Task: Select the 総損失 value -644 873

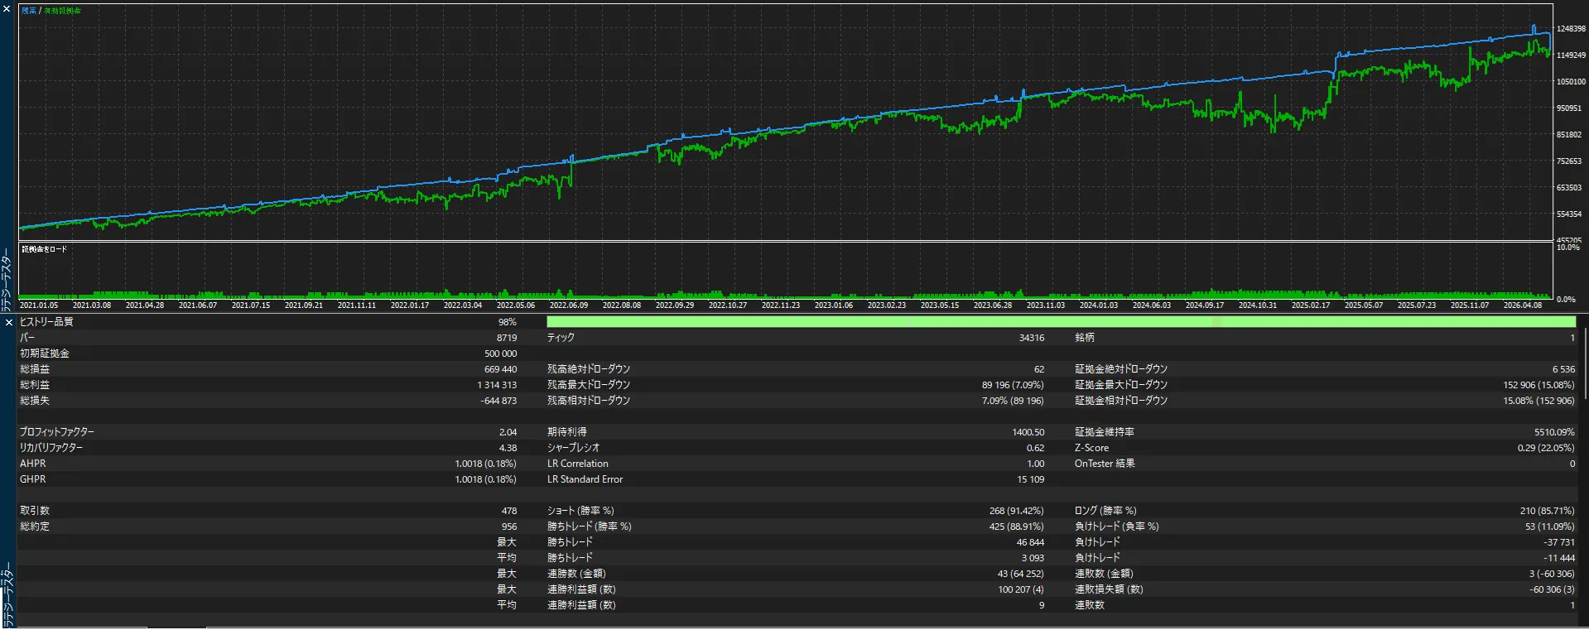Action: pos(498,401)
